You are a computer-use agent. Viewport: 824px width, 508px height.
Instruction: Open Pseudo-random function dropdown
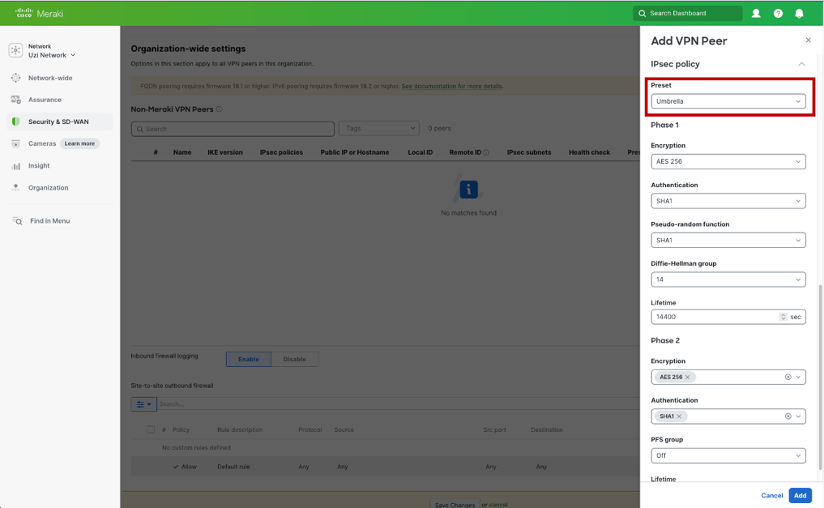[728, 241]
